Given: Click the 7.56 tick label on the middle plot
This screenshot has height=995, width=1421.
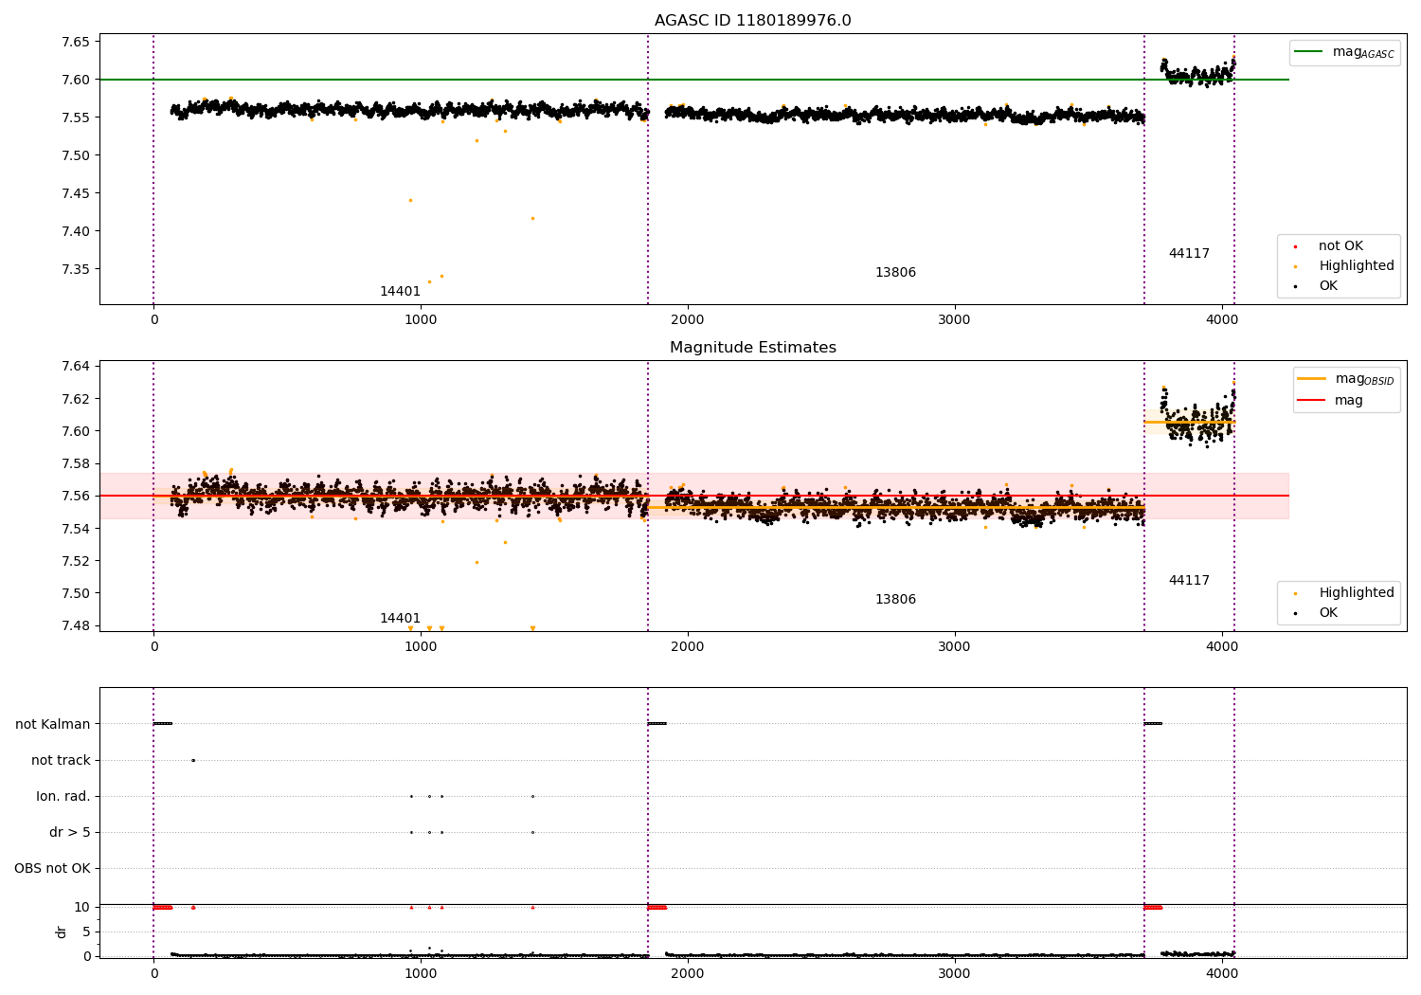Looking at the screenshot, I should click(x=76, y=497).
